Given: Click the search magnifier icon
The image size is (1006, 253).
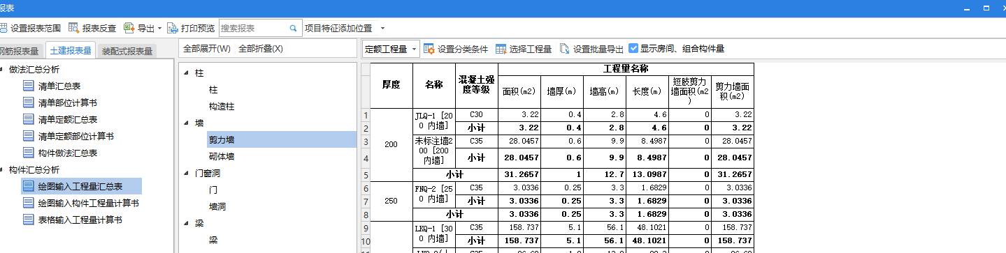Looking at the screenshot, I should click(x=294, y=29).
